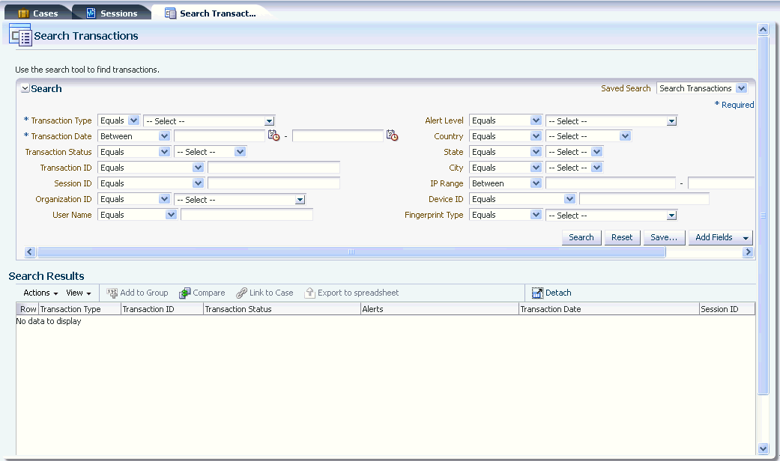Viewport: 780px width, 461px height.
Task: Click the horizontal scrollbar thumb in Search panel
Action: pos(351,252)
